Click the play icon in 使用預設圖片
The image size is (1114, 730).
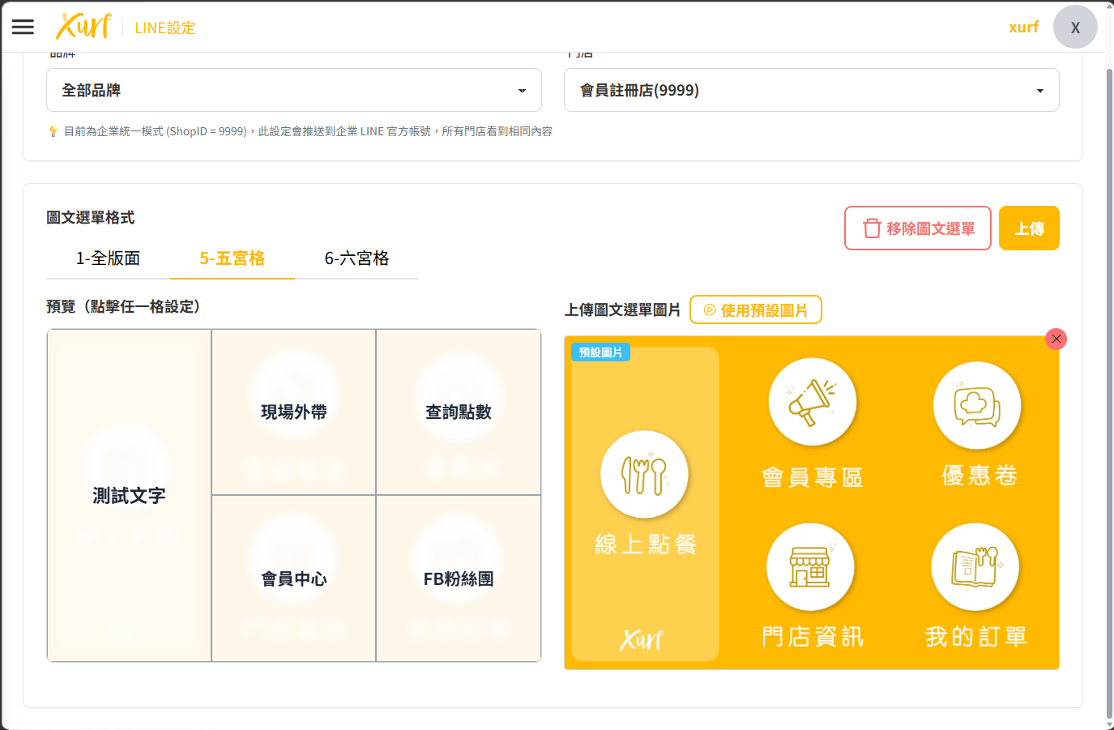pos(710,310)
